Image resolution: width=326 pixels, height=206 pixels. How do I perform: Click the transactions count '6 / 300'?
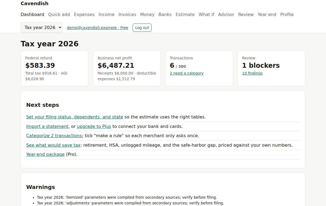point(178,66)
